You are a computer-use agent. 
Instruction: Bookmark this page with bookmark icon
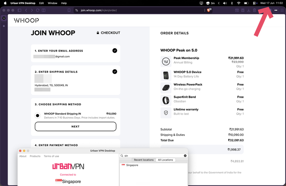click(69, 10)
